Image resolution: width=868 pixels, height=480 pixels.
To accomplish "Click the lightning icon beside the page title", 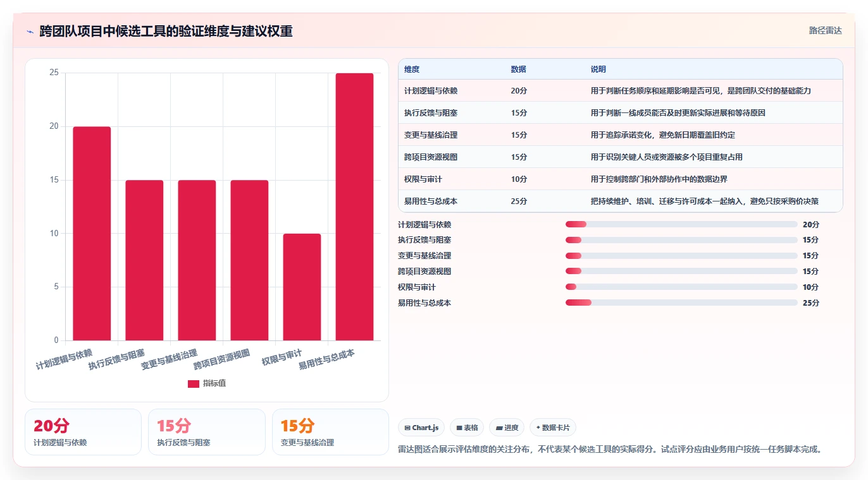I will [30, 31].
